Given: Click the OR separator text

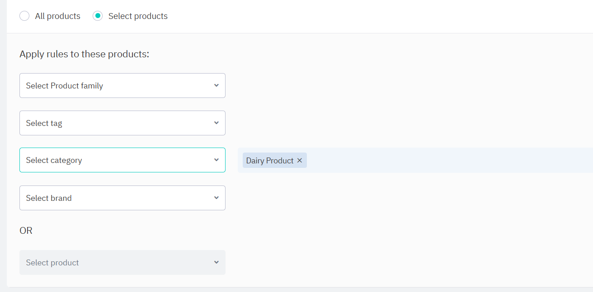Looking at the screenshot, I should (26, 231).
